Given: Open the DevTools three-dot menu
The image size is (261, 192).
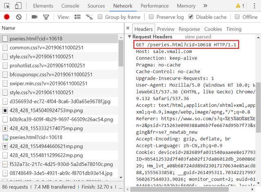Looking at the screenshot, I should (x=254, y=6).
